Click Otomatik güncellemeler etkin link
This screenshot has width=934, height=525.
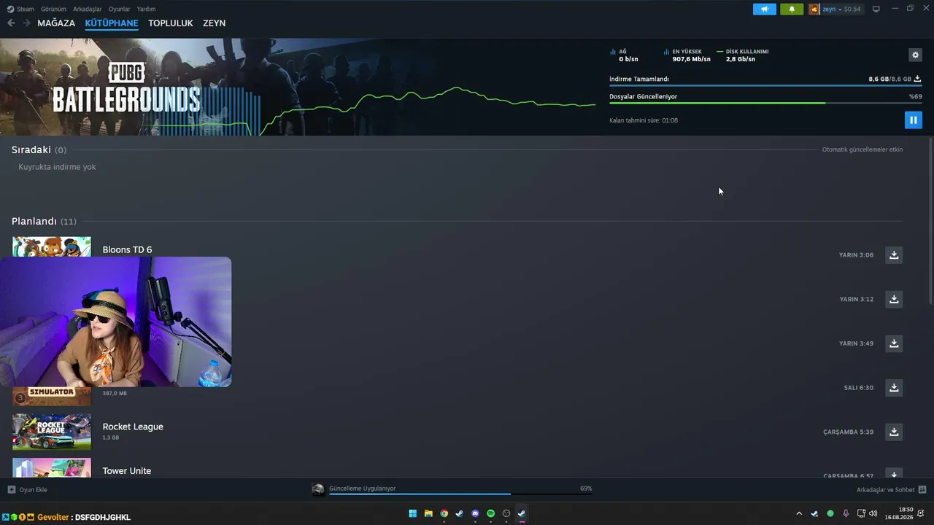click(862, 149)
